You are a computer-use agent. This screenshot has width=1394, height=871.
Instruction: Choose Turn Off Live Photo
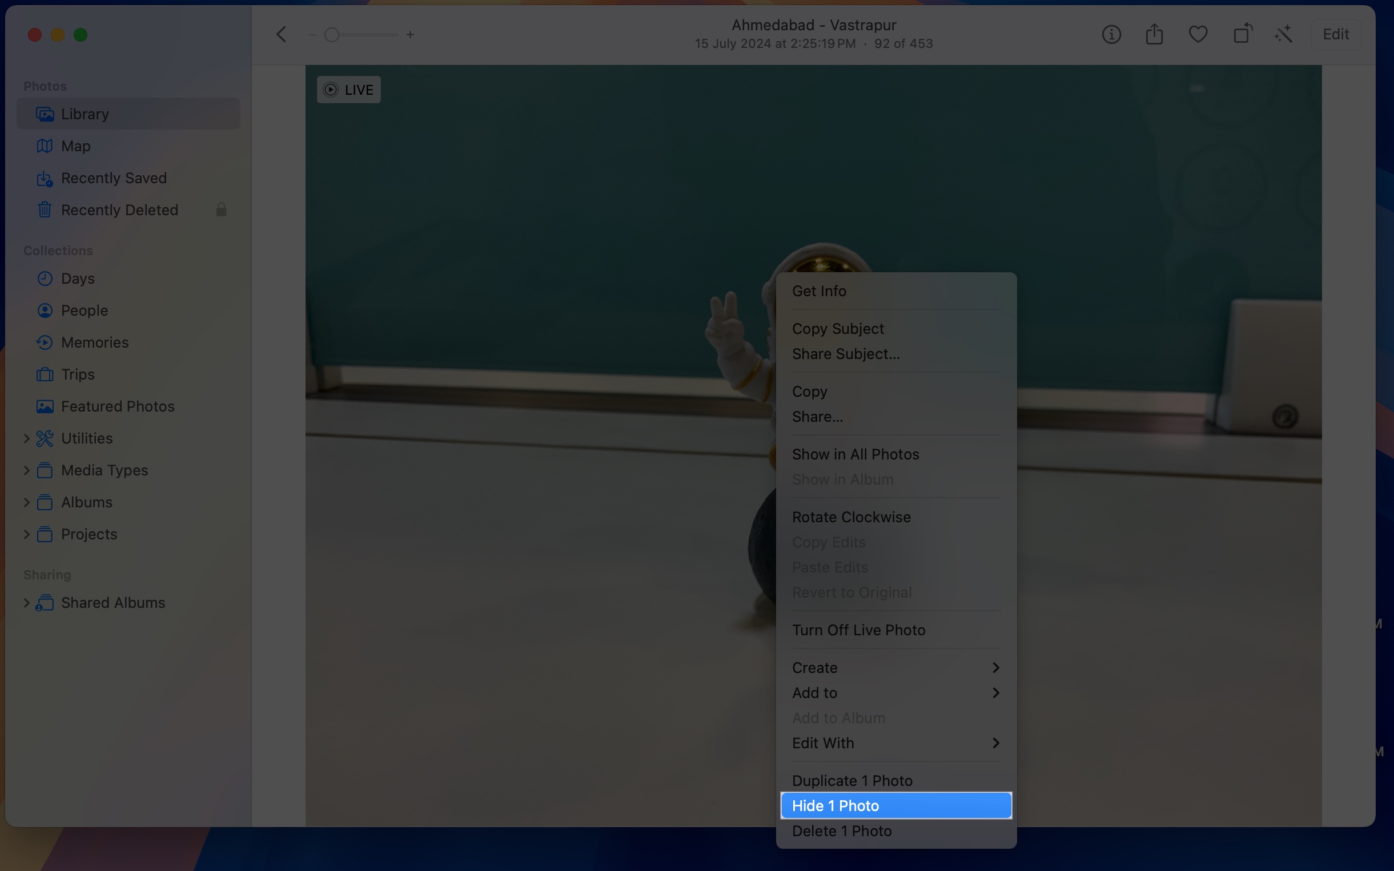tap(858, 630)
